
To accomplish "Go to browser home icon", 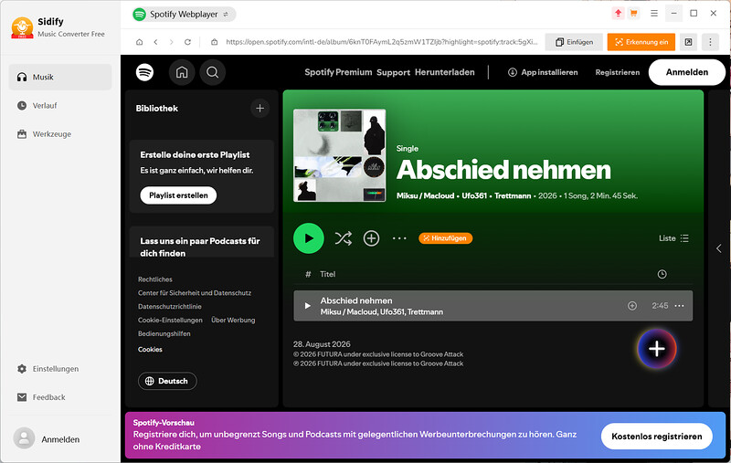I will [139, 42].
